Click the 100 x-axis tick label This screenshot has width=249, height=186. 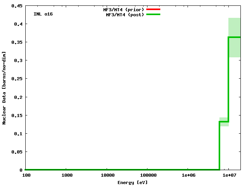(x=26, y=175)
